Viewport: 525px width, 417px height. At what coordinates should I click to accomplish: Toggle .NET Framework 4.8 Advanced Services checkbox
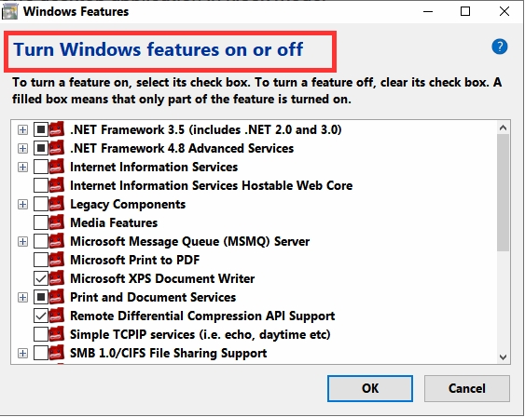tap(41, 148)
